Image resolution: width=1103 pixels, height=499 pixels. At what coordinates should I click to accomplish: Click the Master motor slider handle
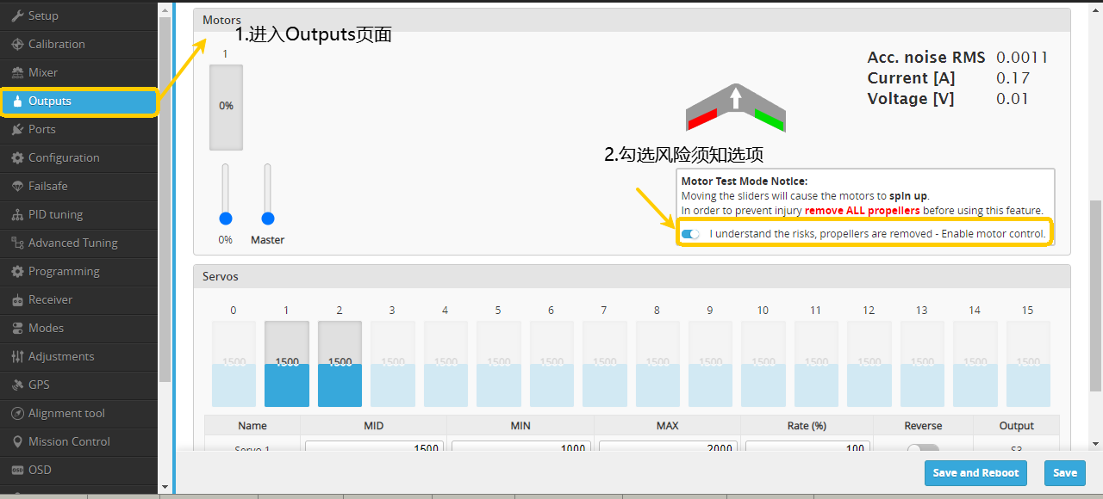[x=268, y=219]
